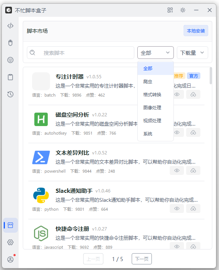Screen dimensions: 219x270
Task: Click 语言: autohotkey label
Action: click(50, 133)
